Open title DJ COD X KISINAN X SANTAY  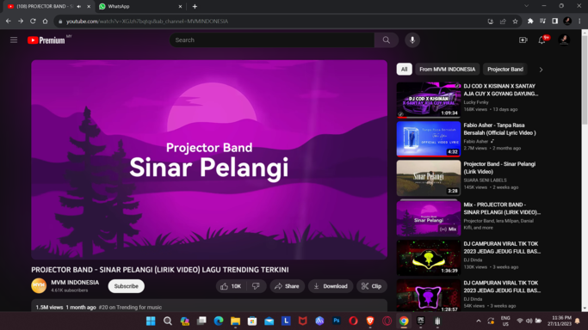coord(501,89)
